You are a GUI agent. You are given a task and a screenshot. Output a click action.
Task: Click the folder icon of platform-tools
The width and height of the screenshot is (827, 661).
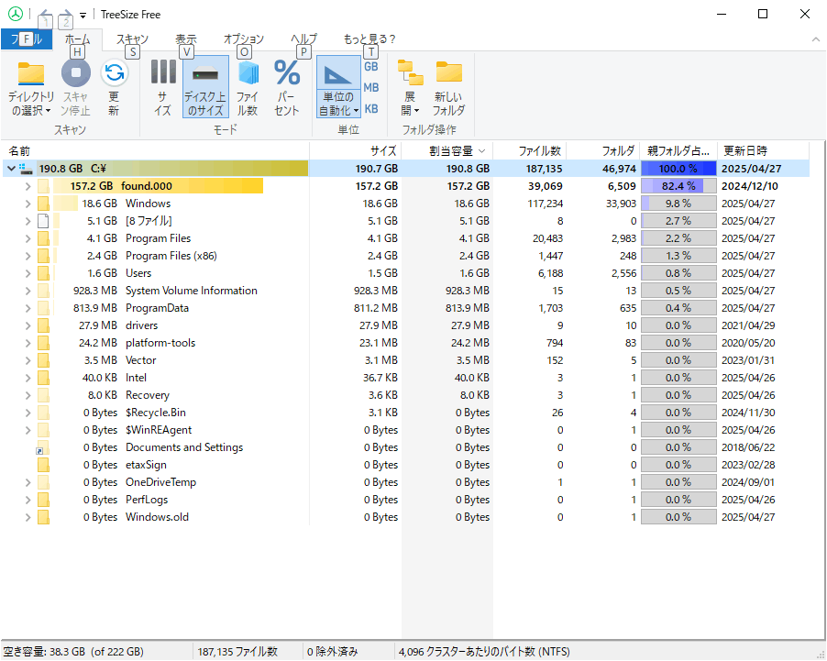[43, 343]
